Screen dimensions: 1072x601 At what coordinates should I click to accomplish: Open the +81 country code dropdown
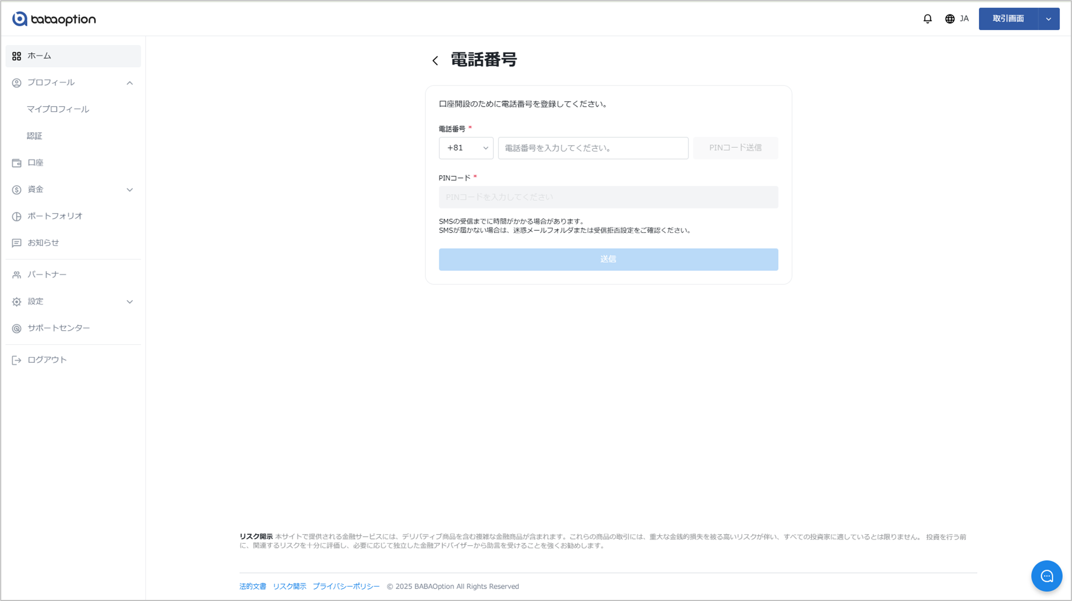coord(466,148)
